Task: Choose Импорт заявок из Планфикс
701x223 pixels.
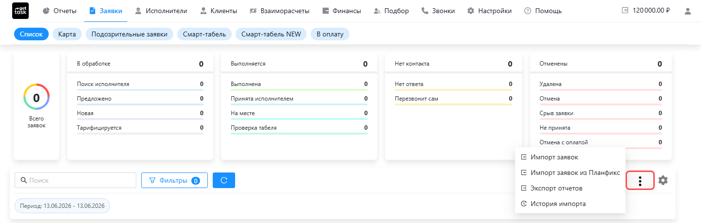Action: click(x=570, y=172)
